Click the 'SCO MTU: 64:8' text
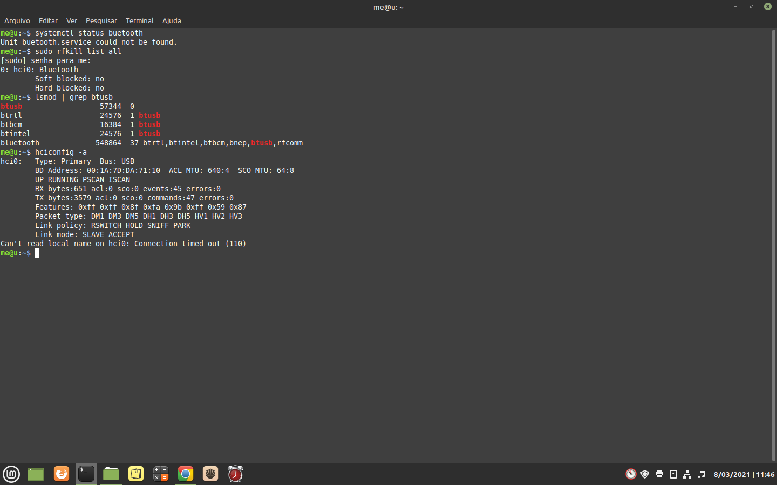 click(x=266, y=170)
